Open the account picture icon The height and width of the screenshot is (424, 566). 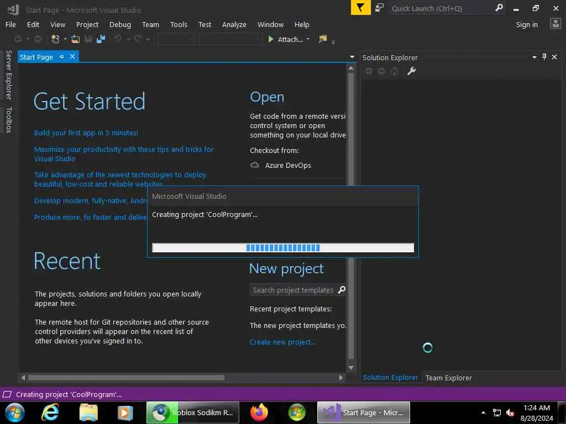[555, 24]
